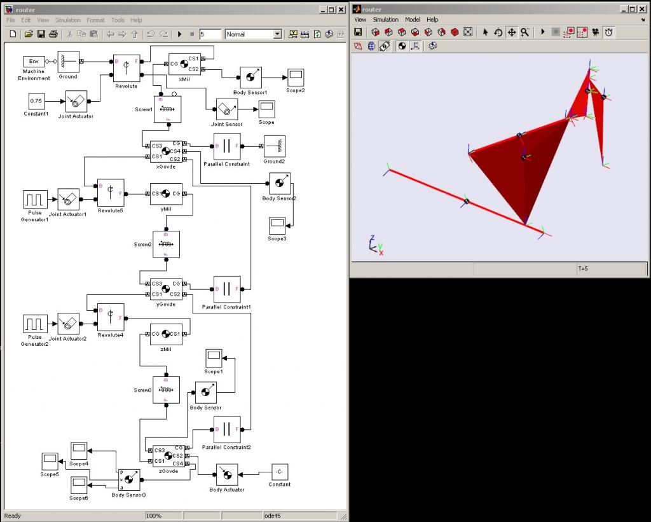651x522 pixels.
Task: Save the Simulink model using the floppy icon
Action: tap(41, 34)
